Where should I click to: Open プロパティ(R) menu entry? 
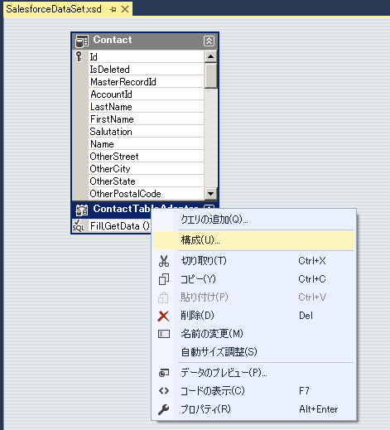(x=254, y=409)
